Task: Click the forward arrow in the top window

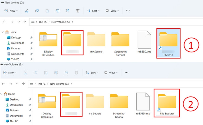Action: (12, 22)
